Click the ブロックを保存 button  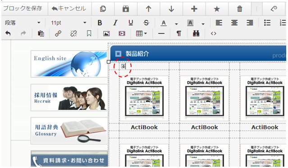23,9
